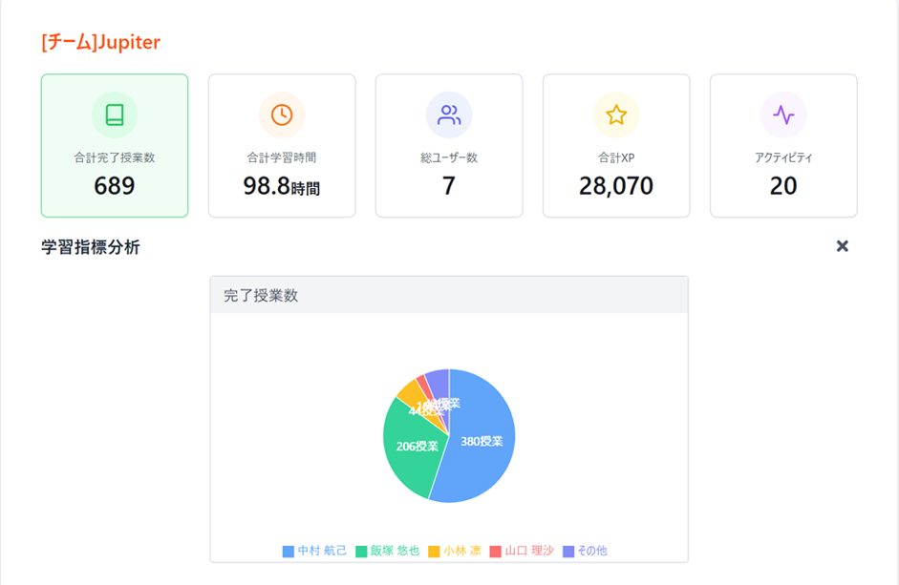Select the 合計完了授業数 card value 689
This screenshot has width=899, height=585.
[x=115, y=186]
